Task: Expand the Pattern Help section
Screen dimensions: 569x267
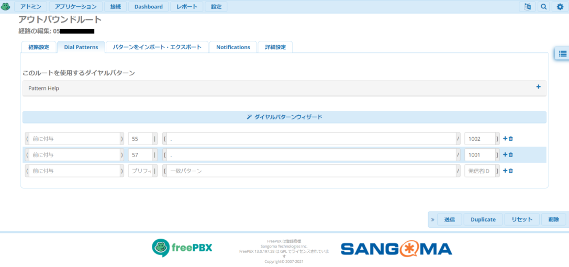Action: [538, 87]
